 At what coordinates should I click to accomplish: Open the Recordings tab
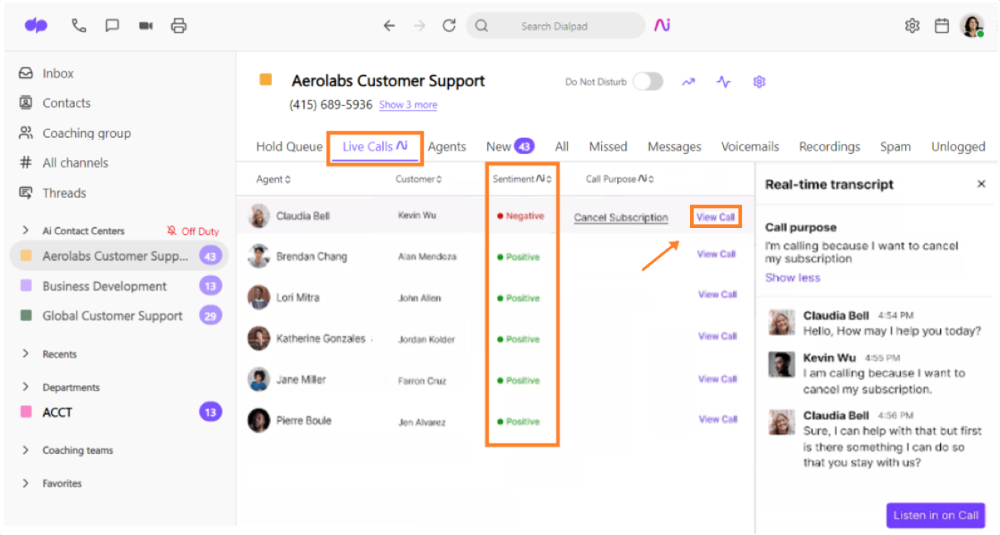(x=829, y=147)
